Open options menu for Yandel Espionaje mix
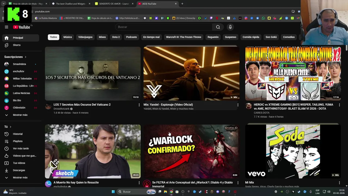The height and width of the screenshot is (196, 348). [x=238, y=105]
